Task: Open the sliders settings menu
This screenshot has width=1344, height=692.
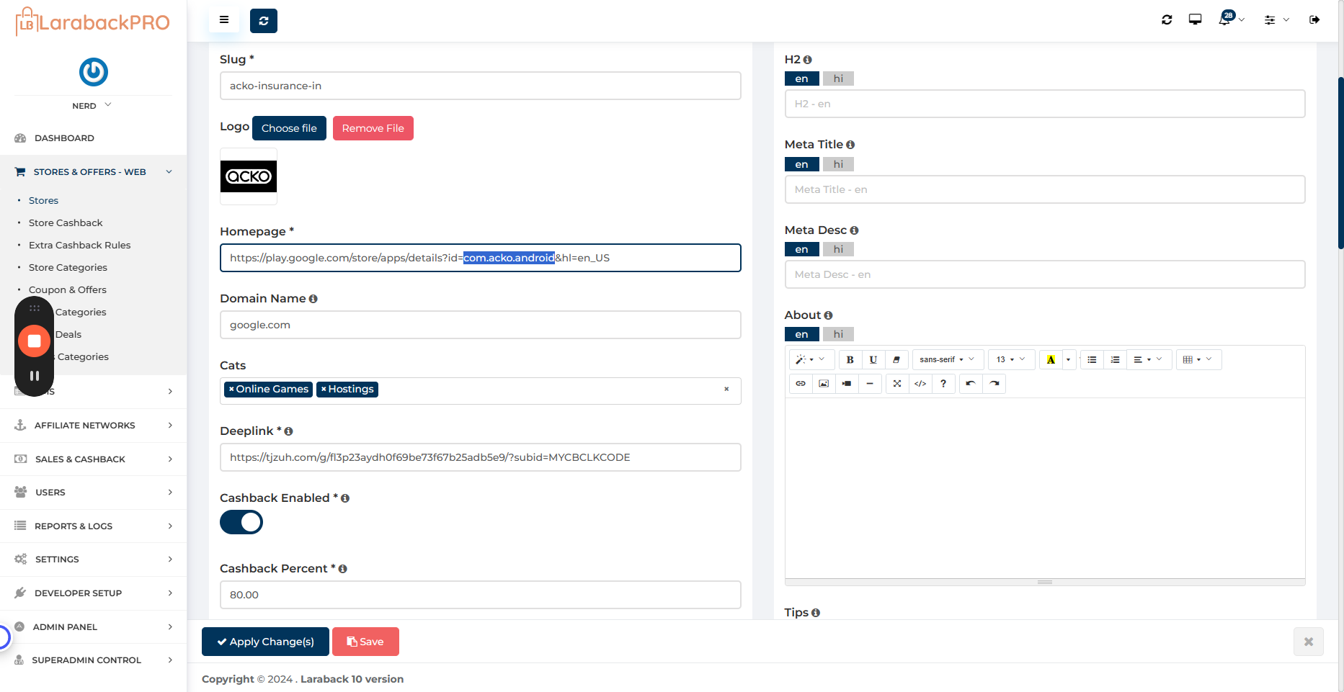Action: coord(1276,20)
